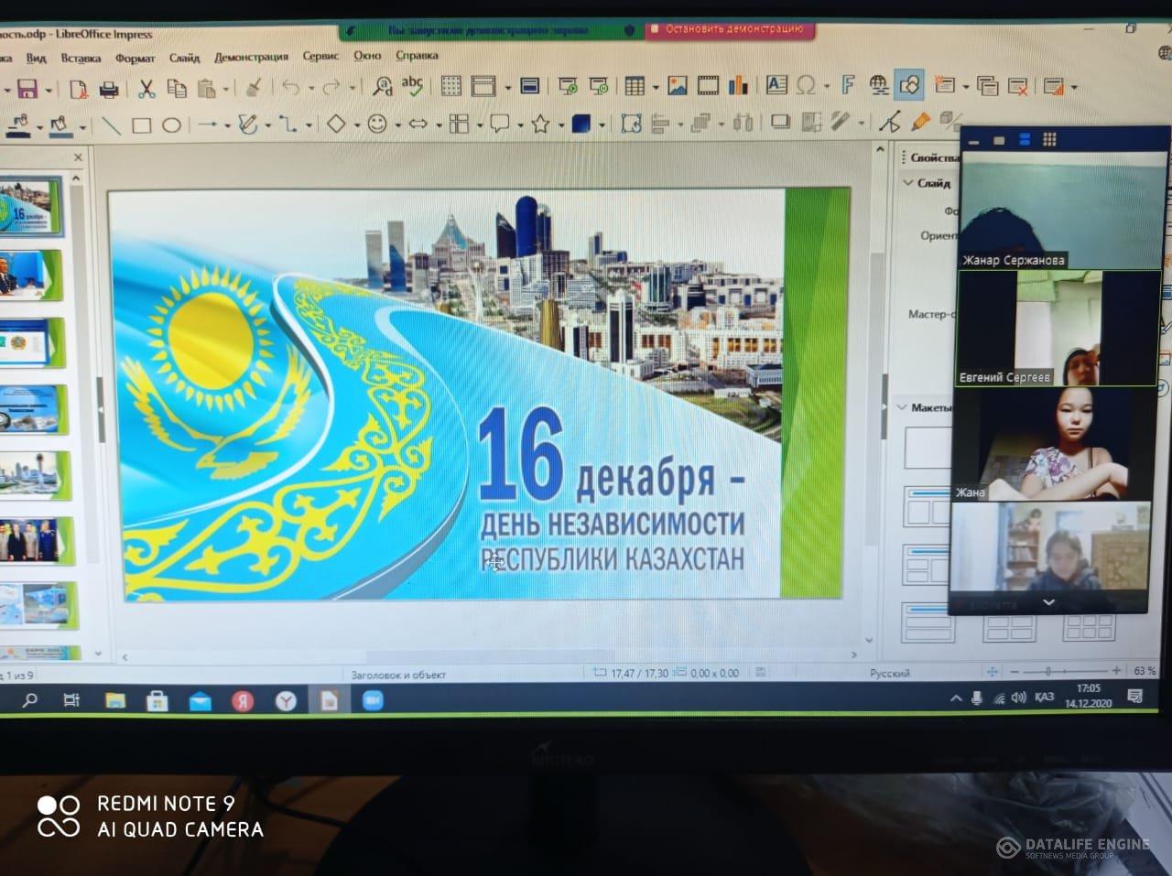Click the Insert Chart icon
This screenshot has width=1172, height=876.
[x=738, y=86]
